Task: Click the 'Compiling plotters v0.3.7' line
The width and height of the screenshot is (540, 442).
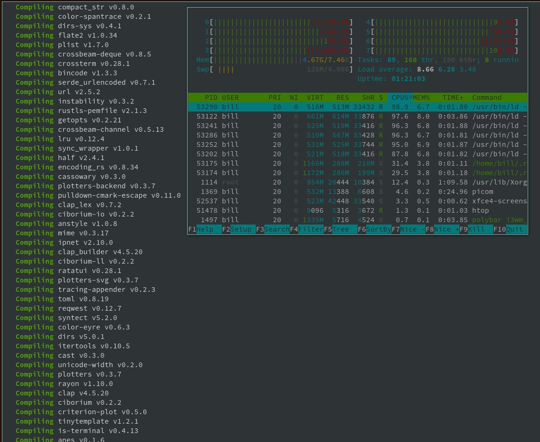Action: 68,374
